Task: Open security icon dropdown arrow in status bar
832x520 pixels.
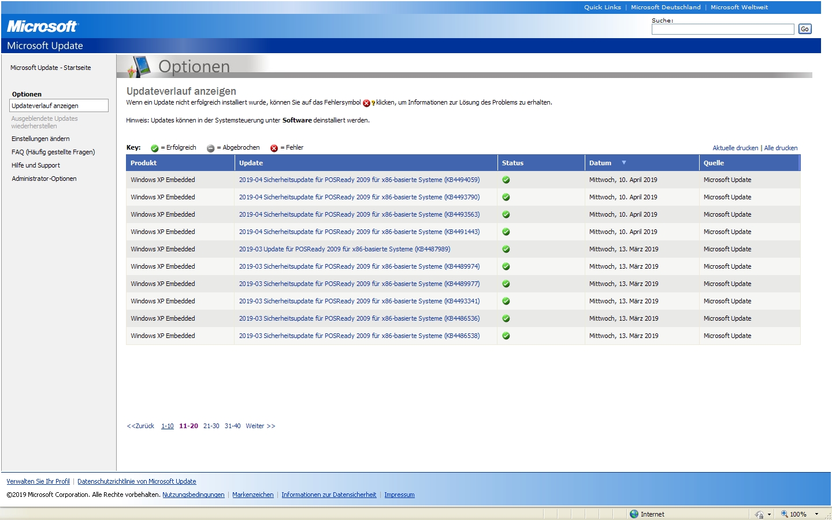Action: (769, 514)
